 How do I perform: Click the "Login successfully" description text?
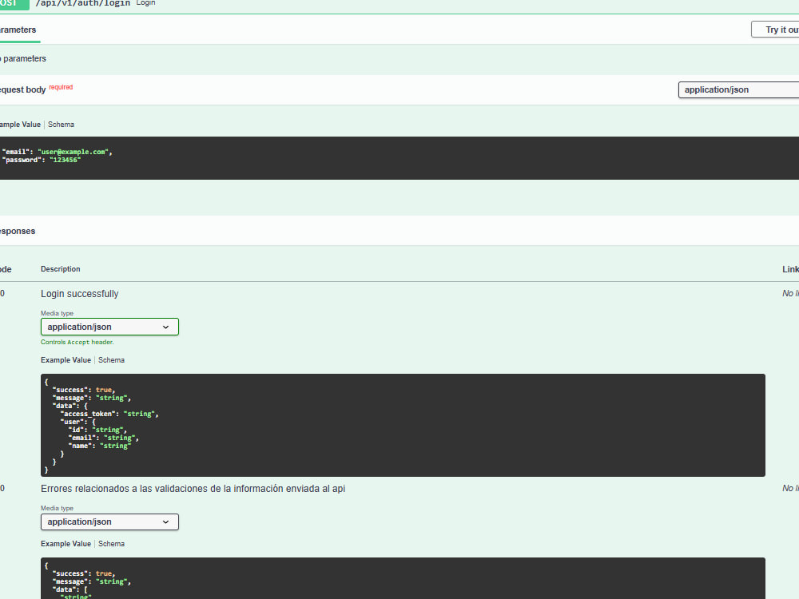coord(79,294)
